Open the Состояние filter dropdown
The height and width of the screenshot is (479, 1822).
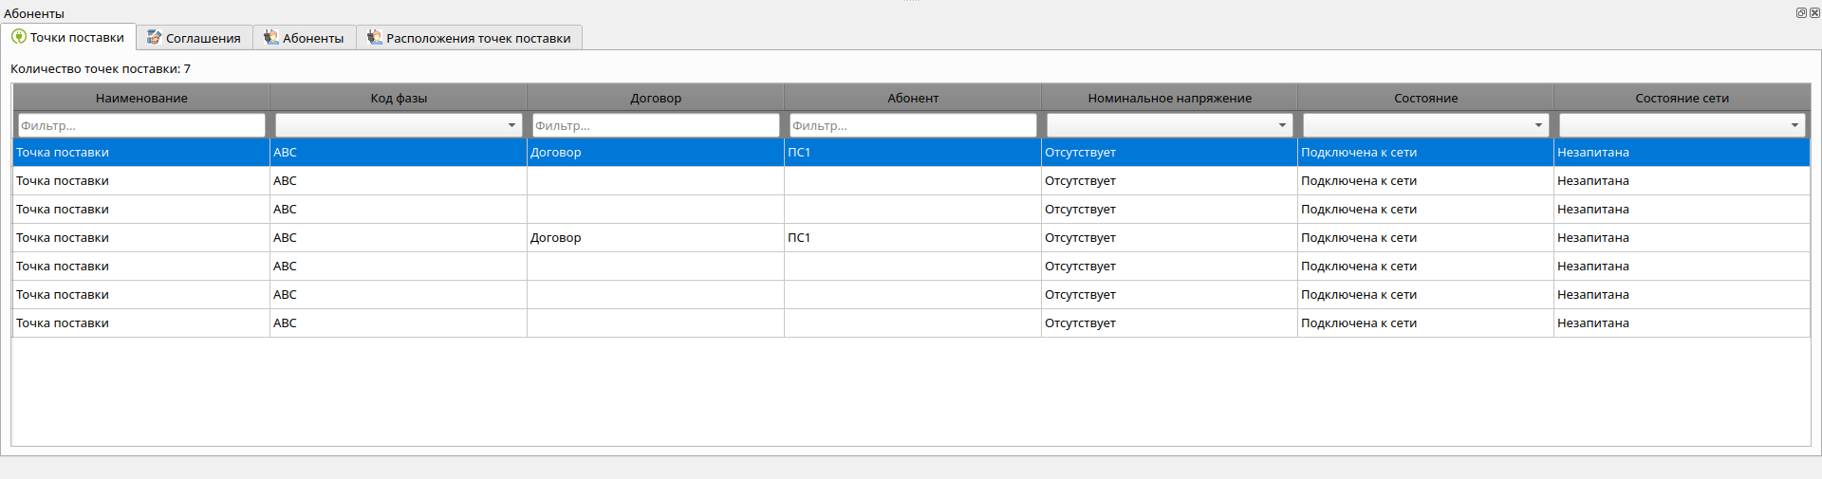click(1538, 125)
